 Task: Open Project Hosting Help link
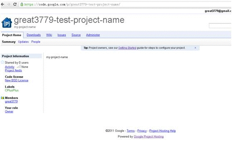click(163, 131)
